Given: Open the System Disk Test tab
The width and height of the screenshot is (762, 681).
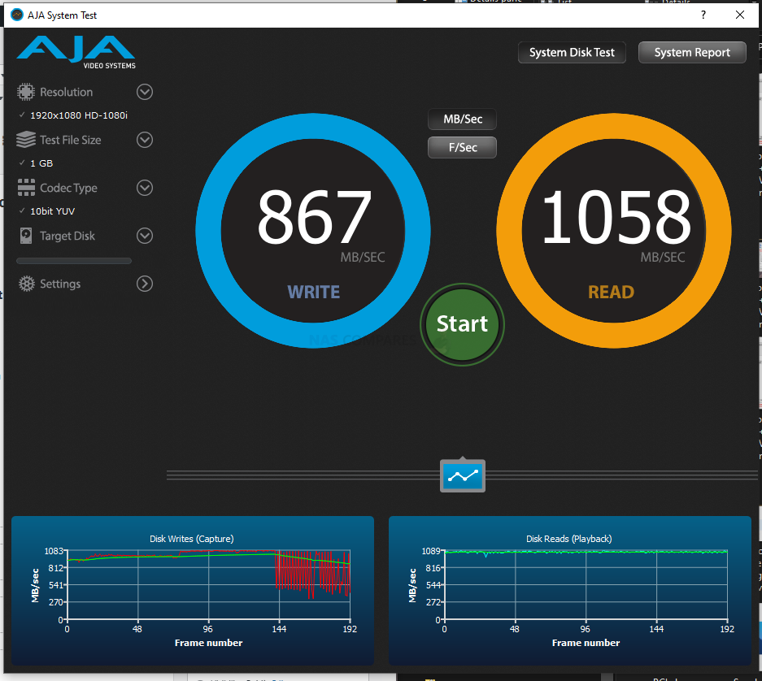Looking at the screenshot, I should [x=572, y=53].
